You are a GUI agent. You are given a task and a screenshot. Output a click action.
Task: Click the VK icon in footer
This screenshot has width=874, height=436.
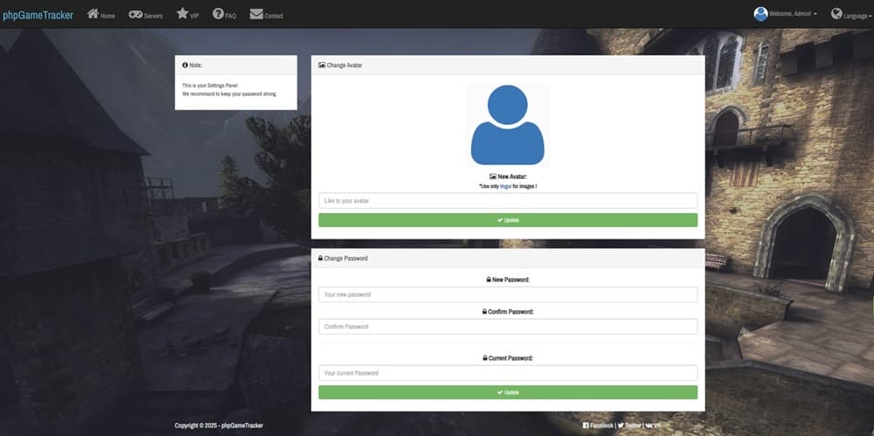[649, 426]
